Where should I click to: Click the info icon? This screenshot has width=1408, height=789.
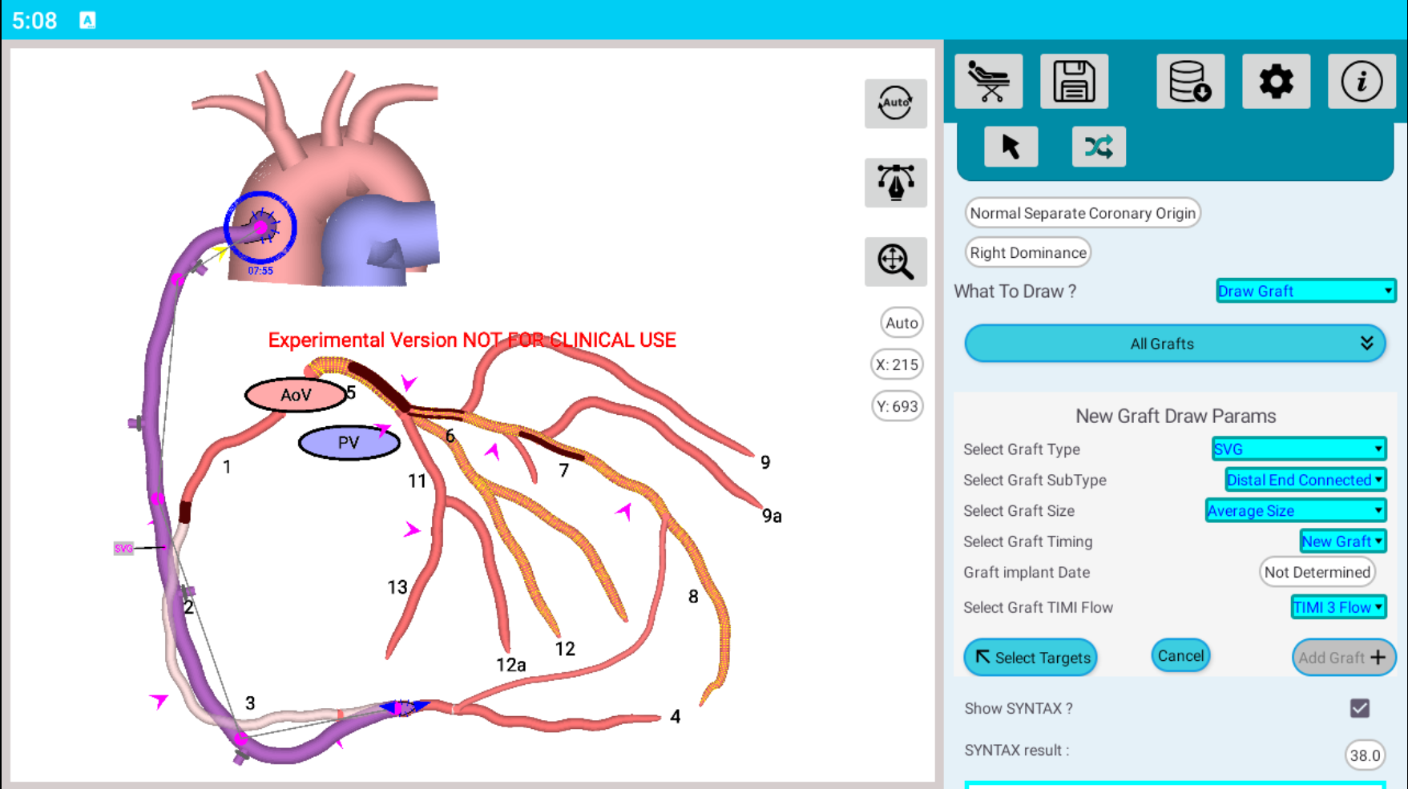tap(1361, 82)
